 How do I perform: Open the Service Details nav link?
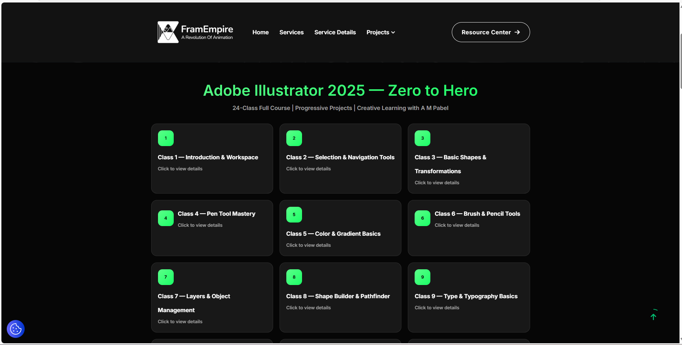[335, 32]
